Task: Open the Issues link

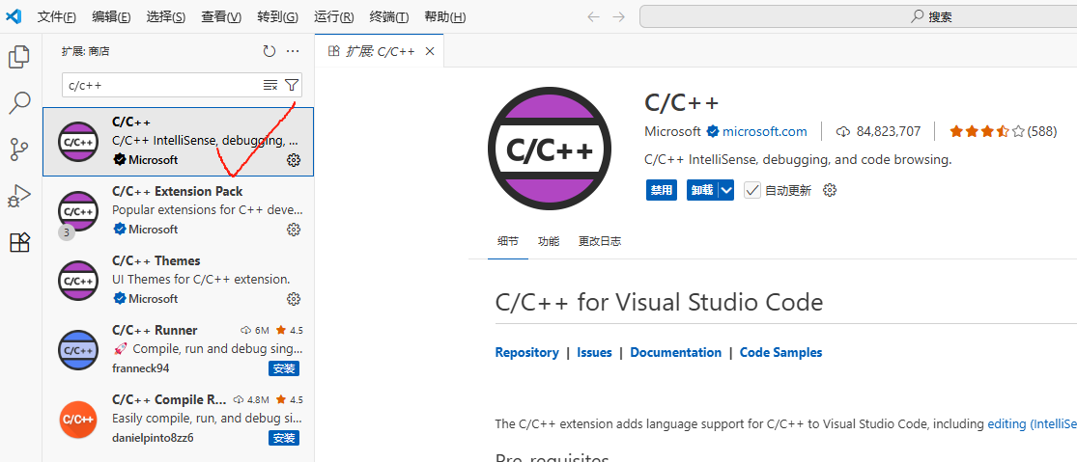Action: 594,352
